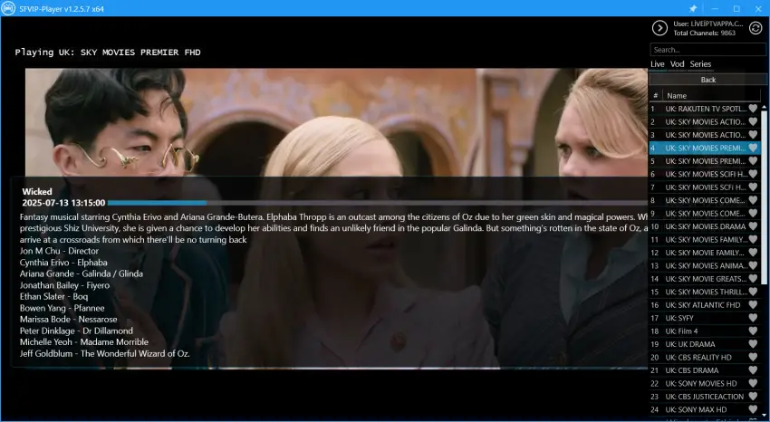Favorite UK: RAKUTEN TV SPOTL channel heart
Screen dimensions: 770x422
coord(753,109)
